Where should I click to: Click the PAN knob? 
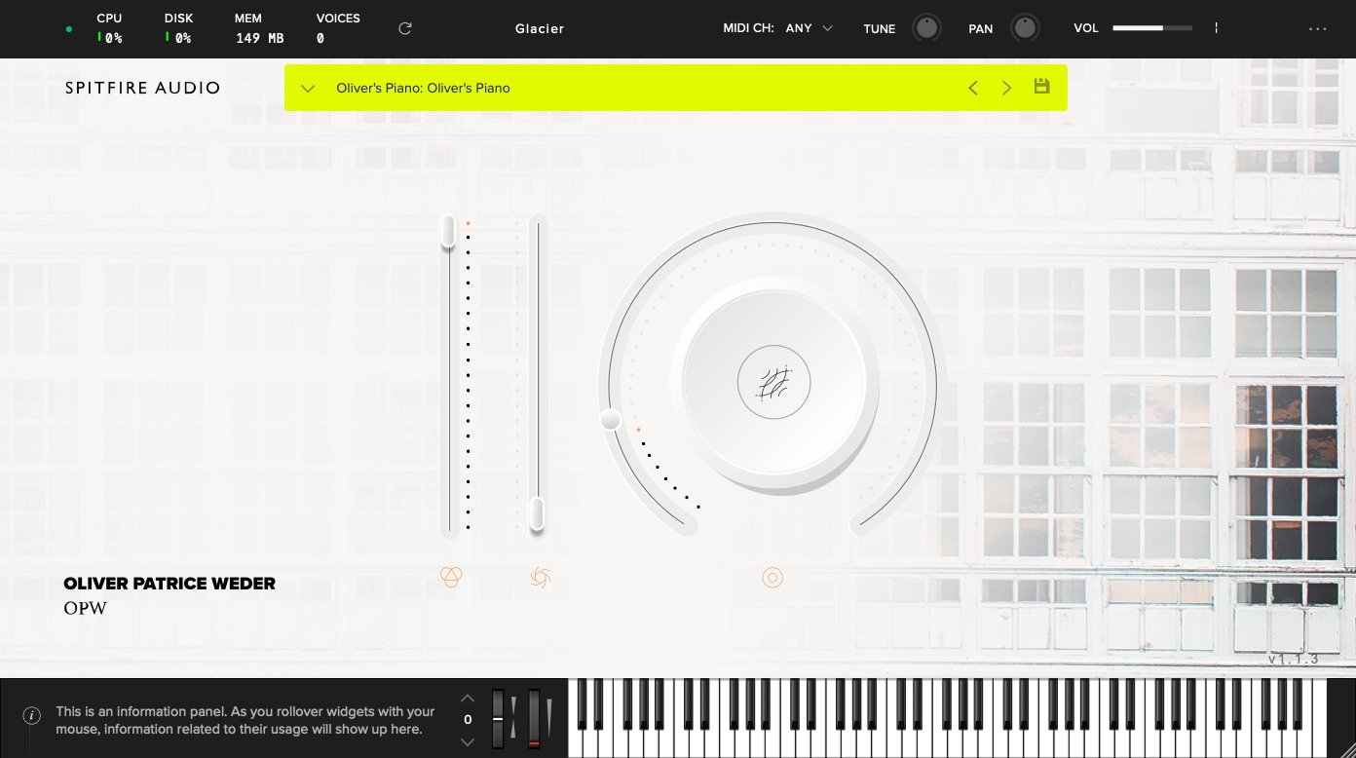pyautogui.click(x=1024, y=28)
